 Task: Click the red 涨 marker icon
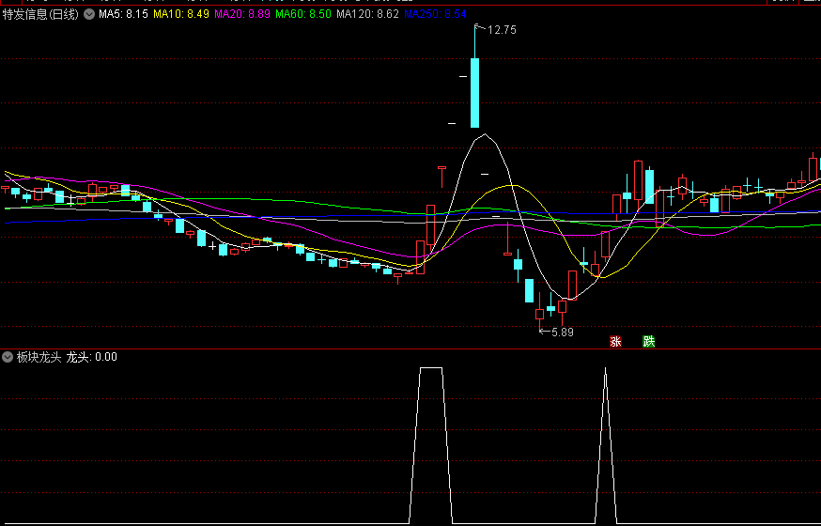pos(616,341)
